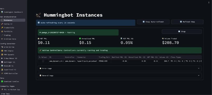Click the TVL vs Market Cap icon
212x95 pixels.
coord(2,89)
